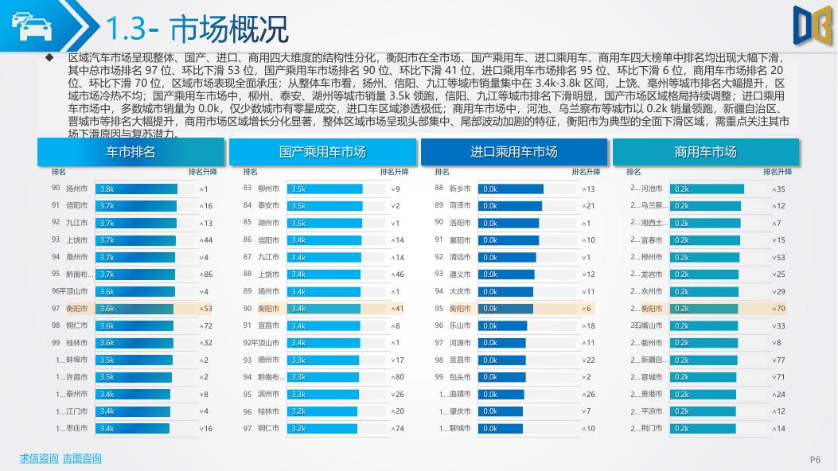Sort by the 排名升降 column in 国产乘用车市场

(394, 170)
